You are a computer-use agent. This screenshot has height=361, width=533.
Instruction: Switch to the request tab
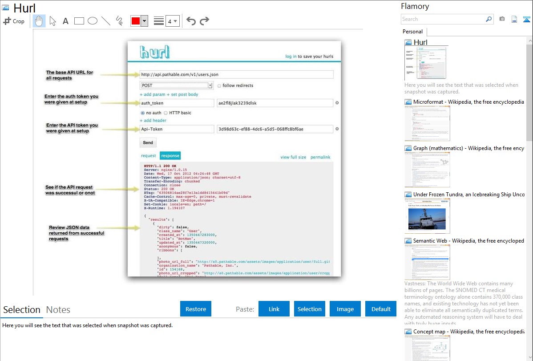[x=148, y=156]
